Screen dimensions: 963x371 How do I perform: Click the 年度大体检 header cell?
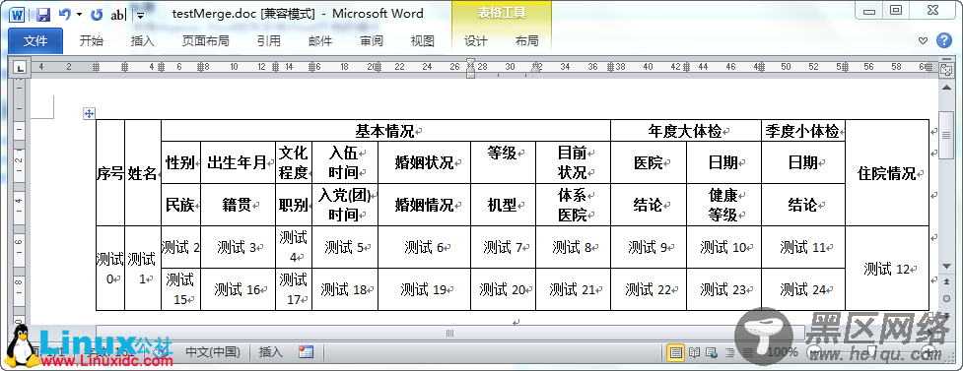click(686, 131)
